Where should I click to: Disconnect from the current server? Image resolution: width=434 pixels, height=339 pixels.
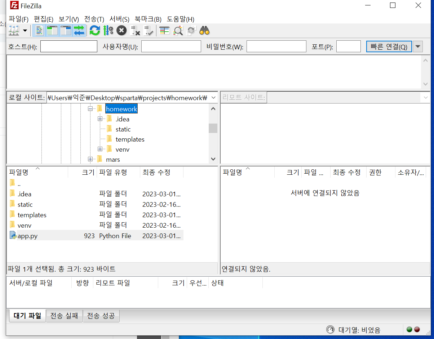point(135,31)
